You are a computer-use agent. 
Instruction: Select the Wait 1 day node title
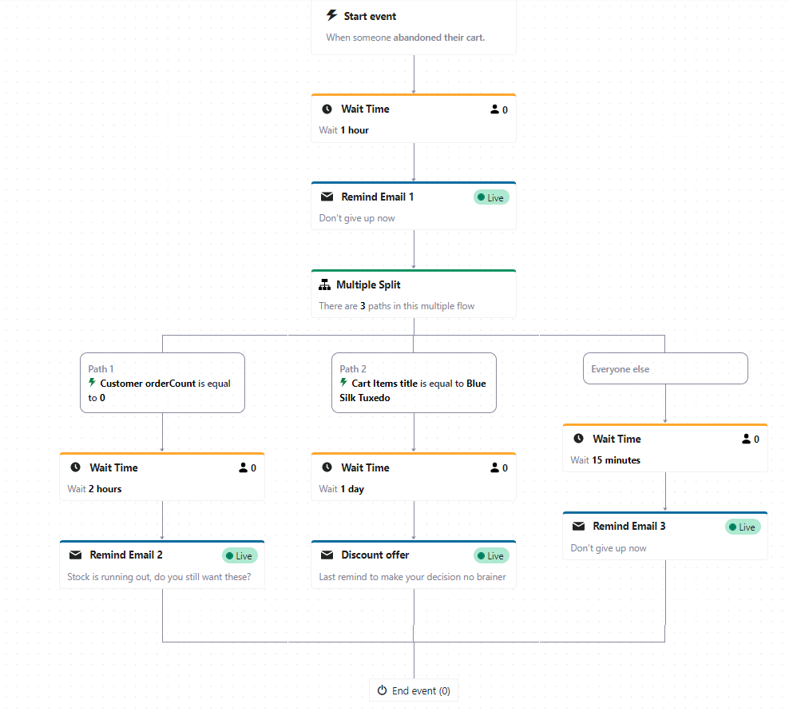click(365, 467)
